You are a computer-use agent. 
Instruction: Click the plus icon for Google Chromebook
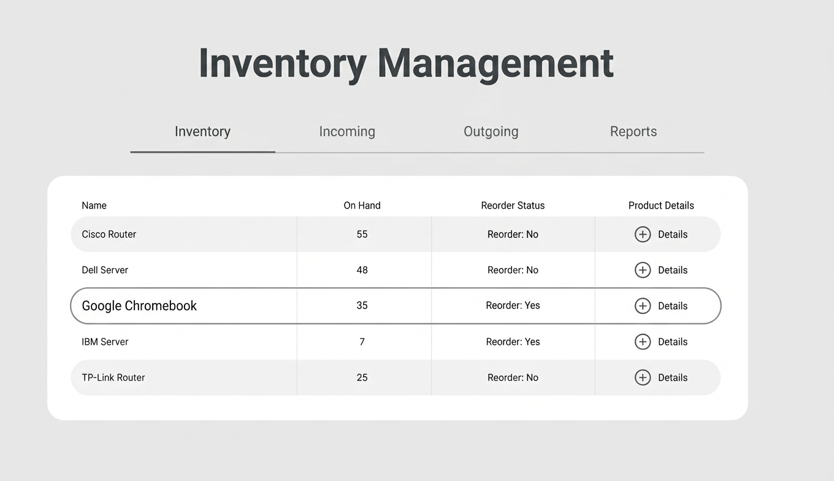[642, 306]
